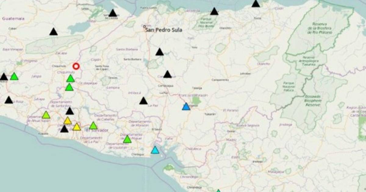Click the San Pedro Sula city label

coord(163,30)
